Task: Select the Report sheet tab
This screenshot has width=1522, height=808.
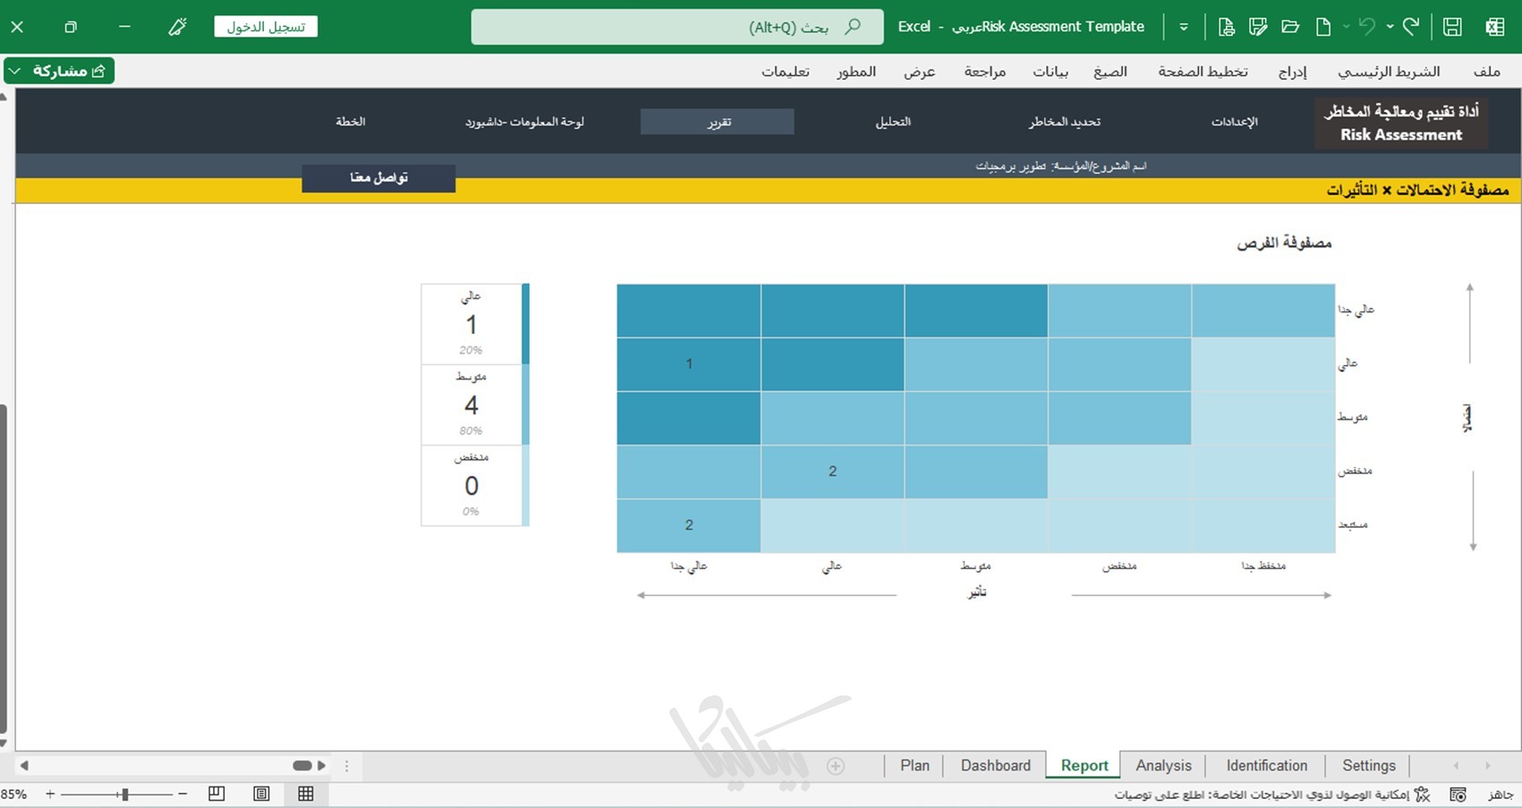Action: click(x=1084, y=766)
